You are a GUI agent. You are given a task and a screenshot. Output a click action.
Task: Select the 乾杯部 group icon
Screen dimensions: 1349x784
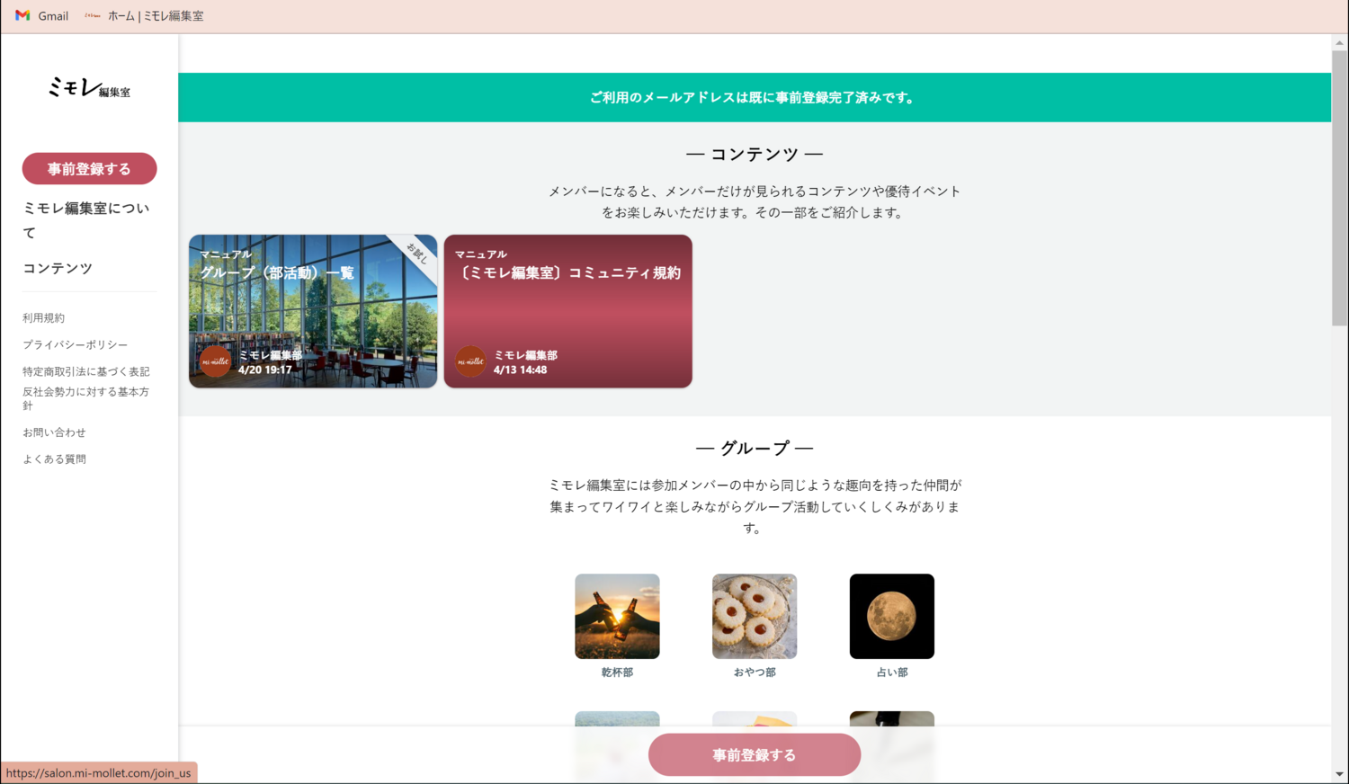617,616
